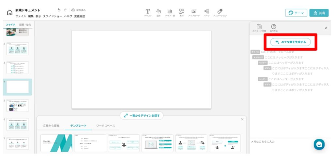Select slide 5 thumbnail in sidebar
334x161 pixels.
18,105
